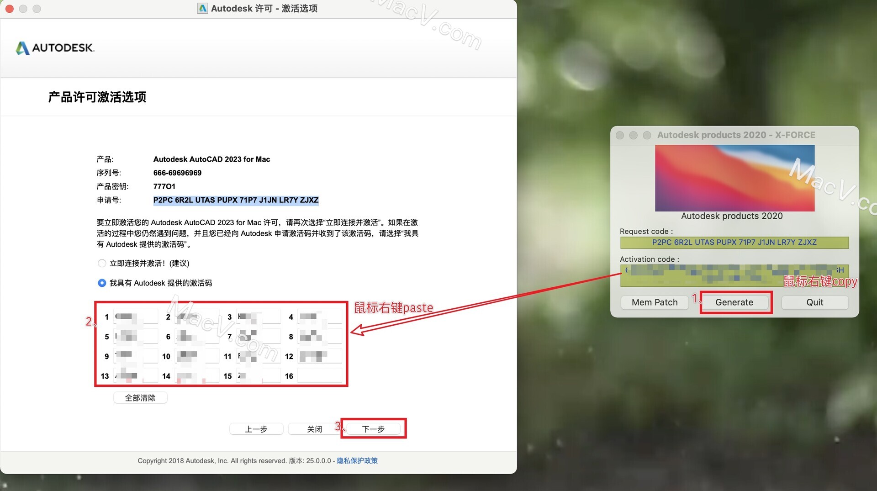Click the 关闭 close button
This screenshot has width=877, height=491.
tap(315, 429)
